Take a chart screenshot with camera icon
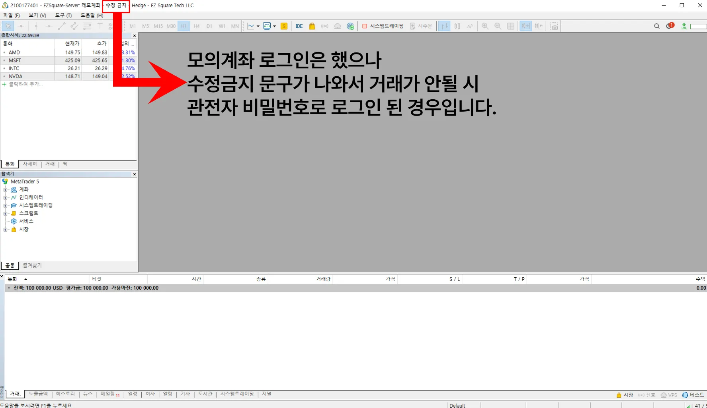 pyautogui.click(x=554, y=26)
